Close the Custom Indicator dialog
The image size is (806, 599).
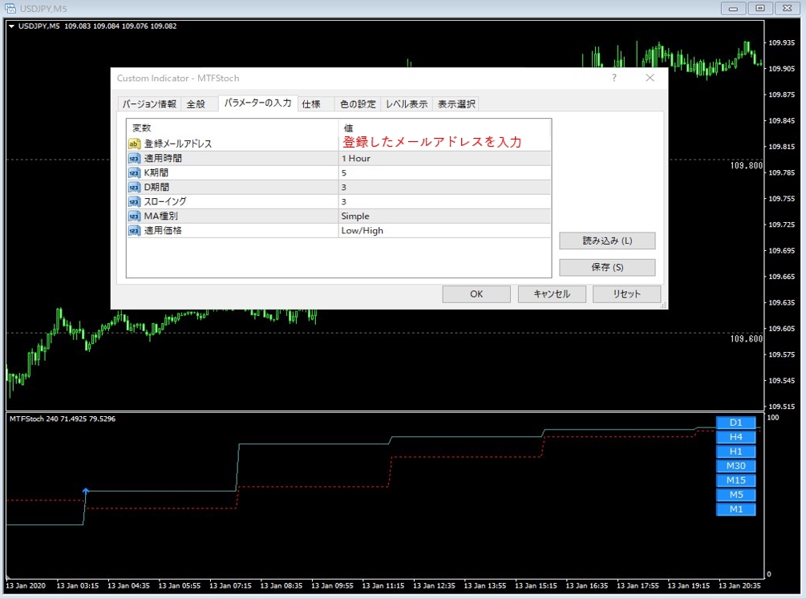[x=650, y=78]
